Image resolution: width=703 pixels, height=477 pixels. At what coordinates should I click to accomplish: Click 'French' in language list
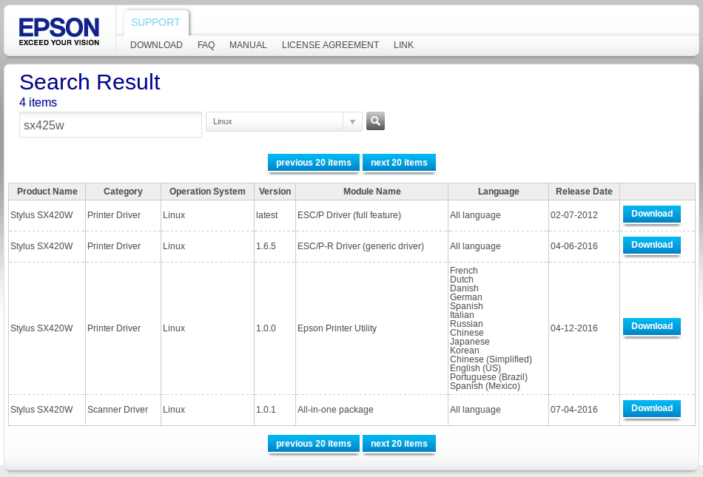[463, 271]
